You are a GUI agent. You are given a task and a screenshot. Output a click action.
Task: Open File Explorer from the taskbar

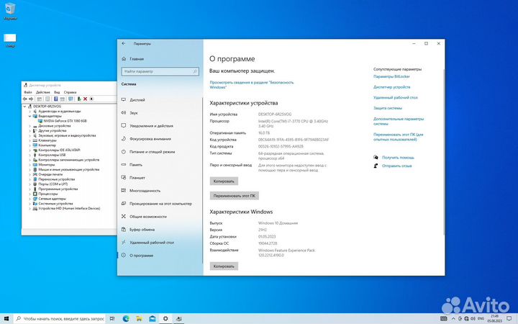[138, 318]
